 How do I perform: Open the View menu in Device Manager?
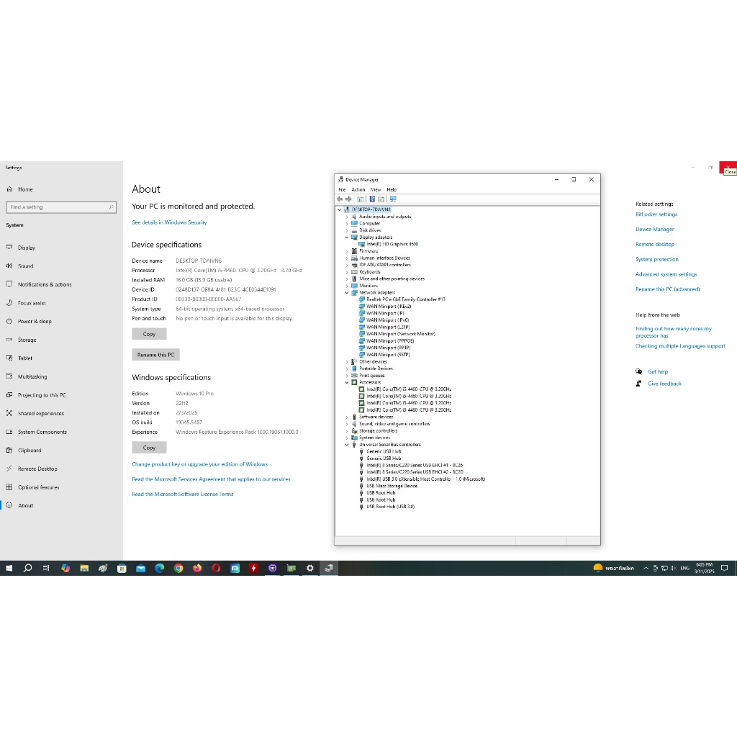coord(376,190)
